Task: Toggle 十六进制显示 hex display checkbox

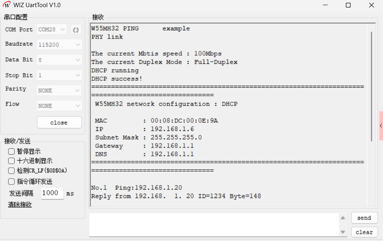Action: tap(11, 161)
